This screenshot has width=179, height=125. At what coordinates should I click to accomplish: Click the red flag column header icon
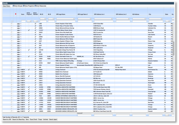tap(16, 14)
